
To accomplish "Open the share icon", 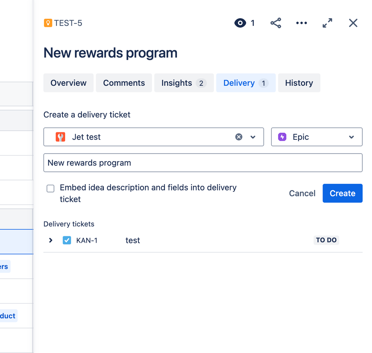I will click(276, 23).
